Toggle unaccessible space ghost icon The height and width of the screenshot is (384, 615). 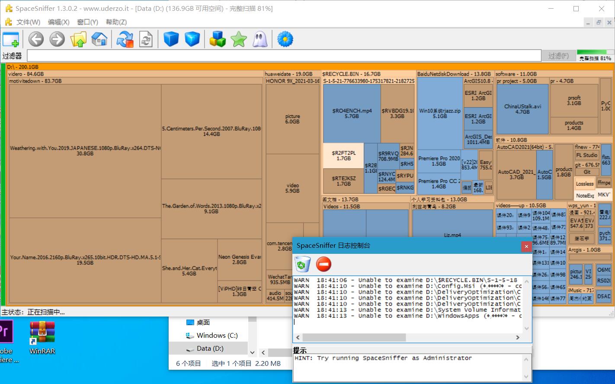[259, 39]
